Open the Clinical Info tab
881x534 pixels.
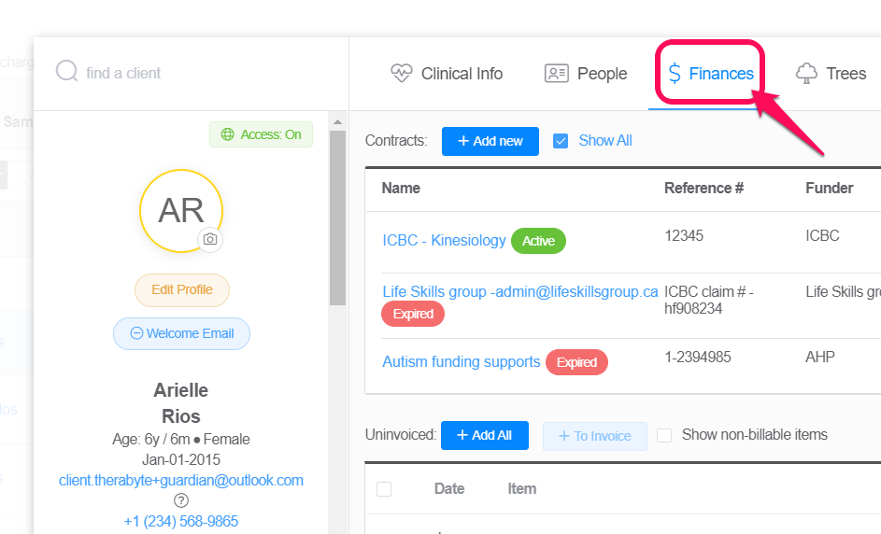(447, 74)
